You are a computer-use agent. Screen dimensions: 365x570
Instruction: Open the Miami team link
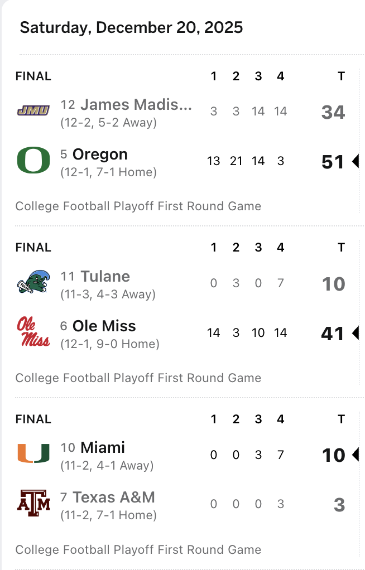pos(103,447)
